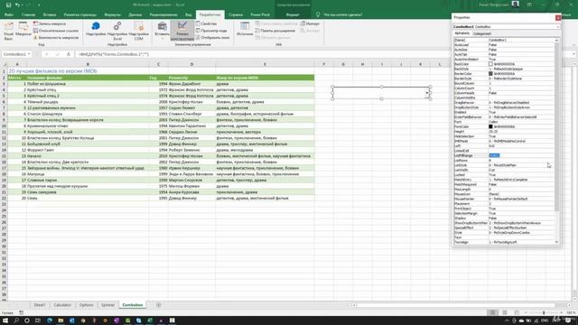
Task: Open the Windows Start menu
Action: click(5, 320)
